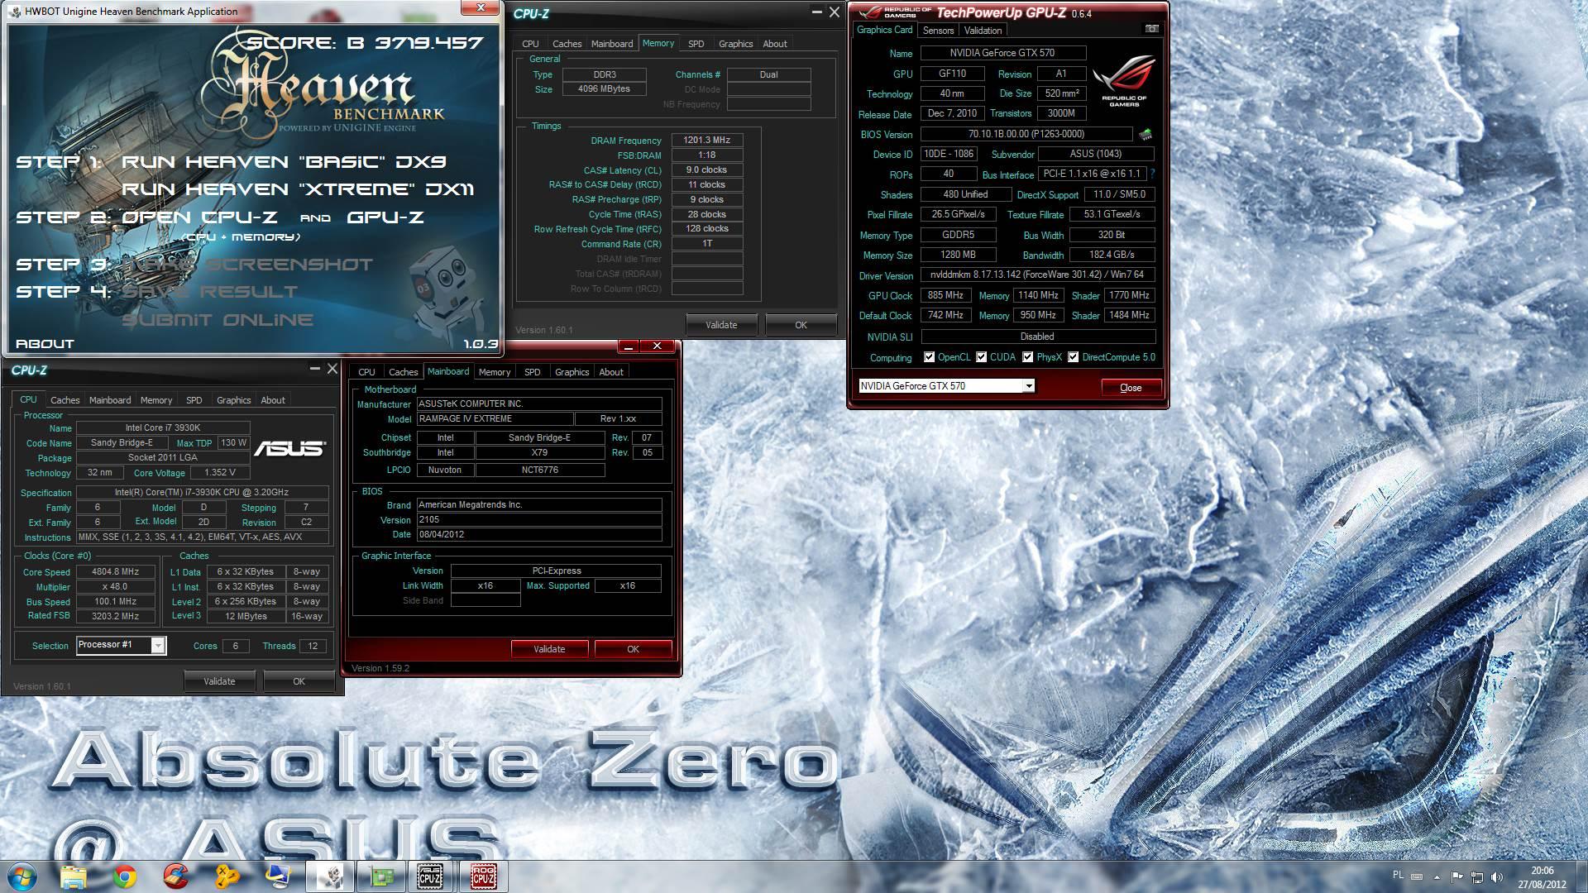
Task: Open SPD tab in CPU-Z Memory window
Action: tap(696, 44)
